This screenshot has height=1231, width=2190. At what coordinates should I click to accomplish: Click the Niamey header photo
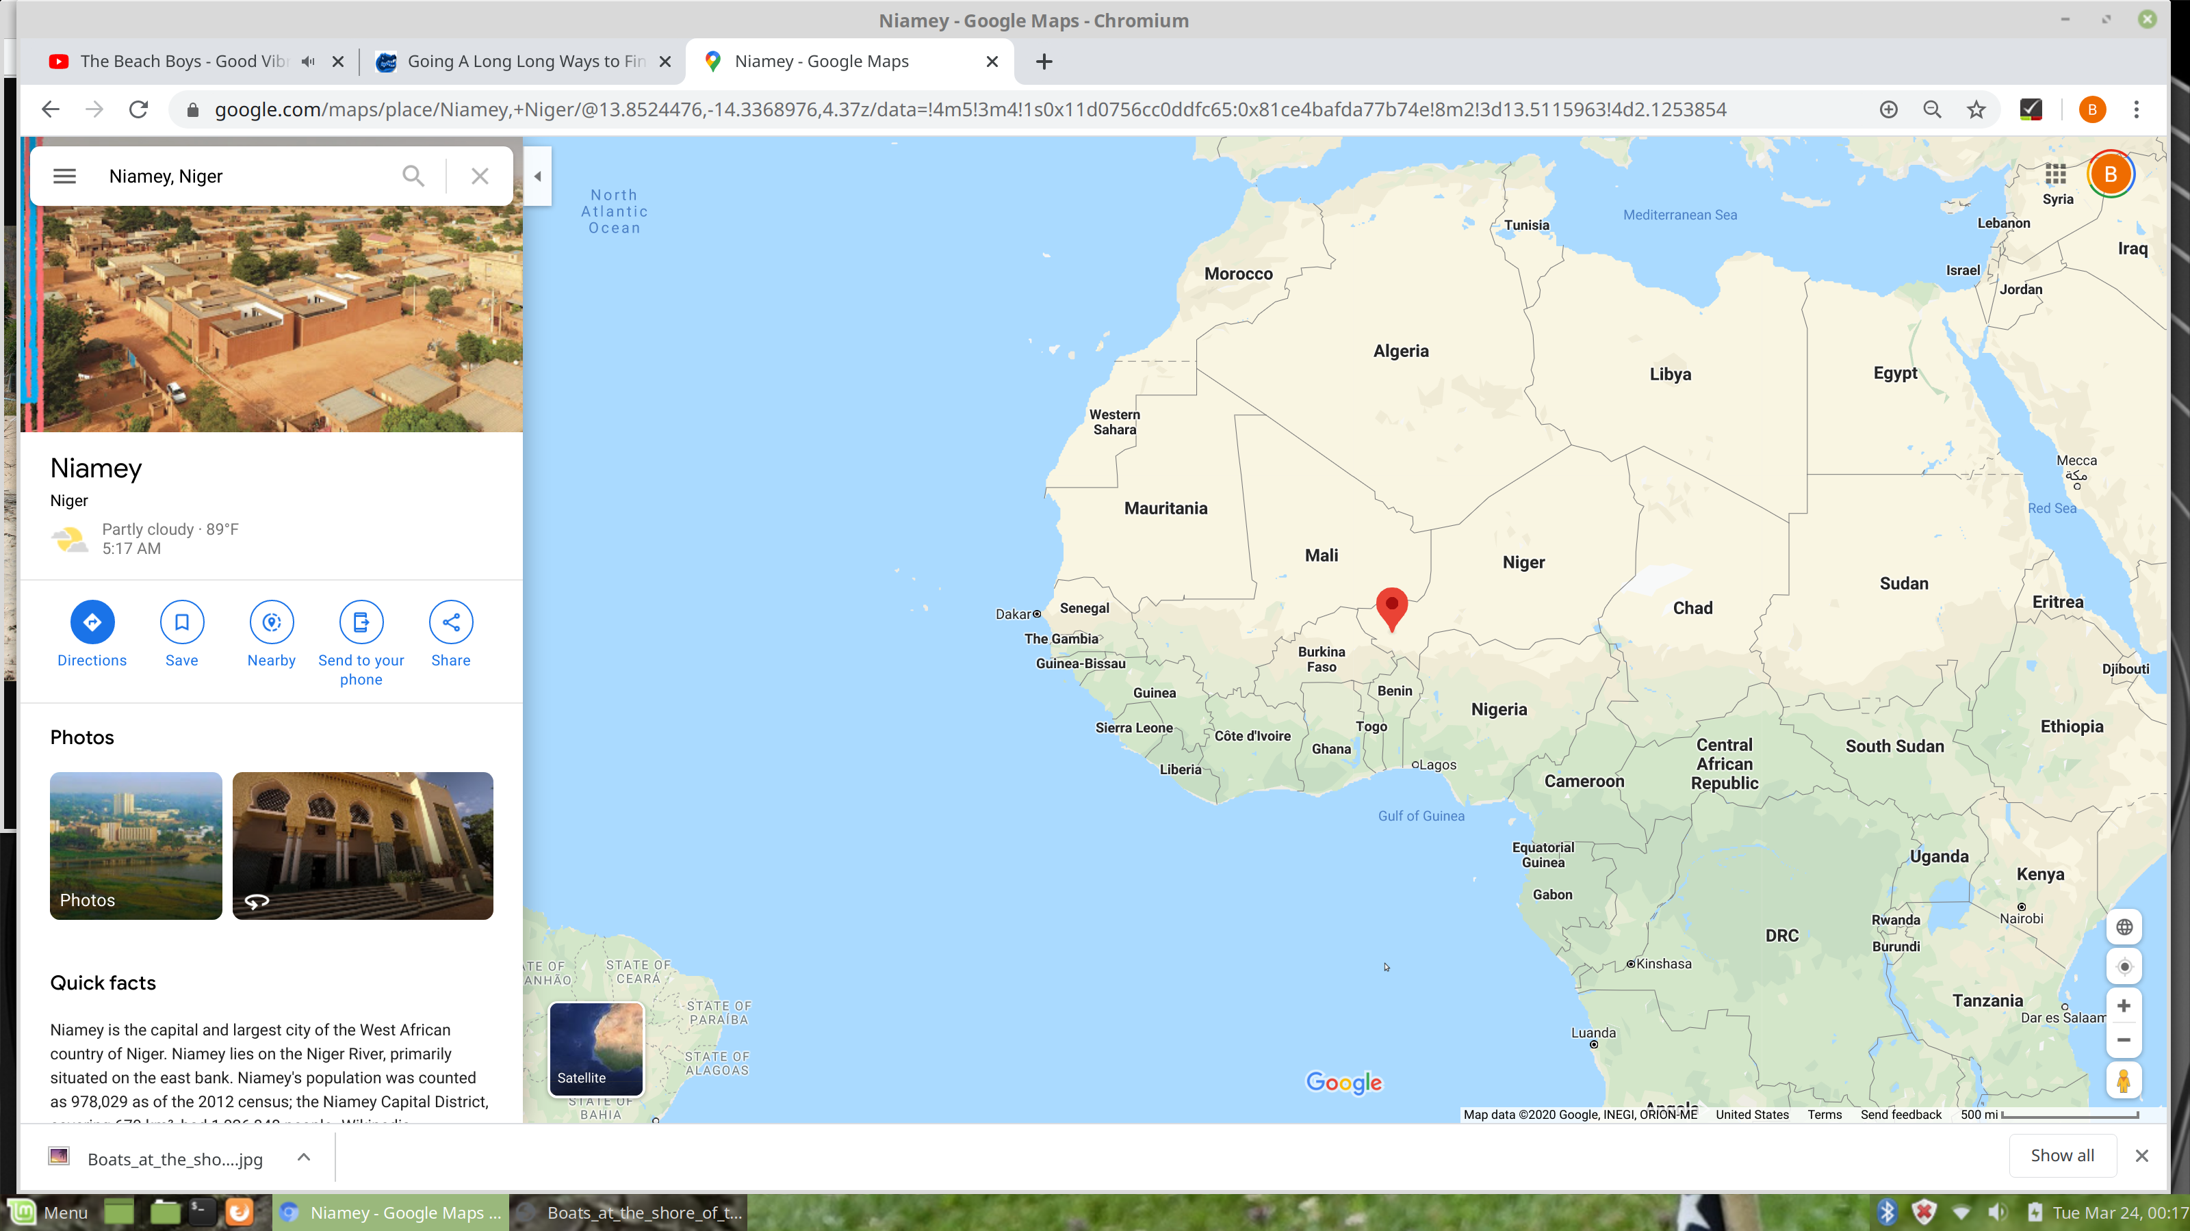tap(271, 319)
